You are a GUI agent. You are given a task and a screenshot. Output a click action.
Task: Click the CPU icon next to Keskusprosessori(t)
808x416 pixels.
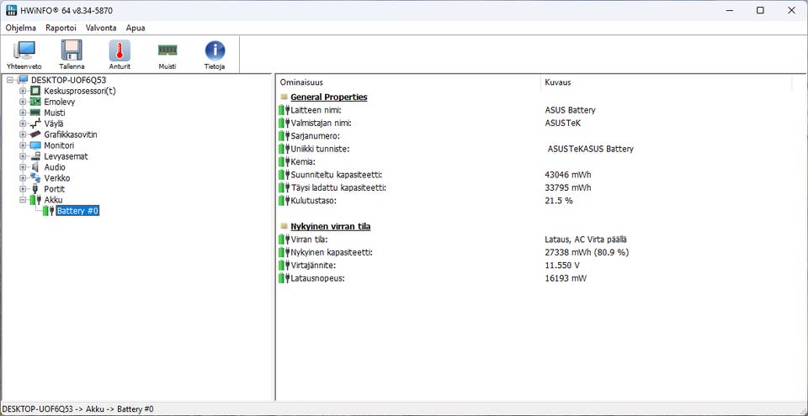tap(35, 91)
